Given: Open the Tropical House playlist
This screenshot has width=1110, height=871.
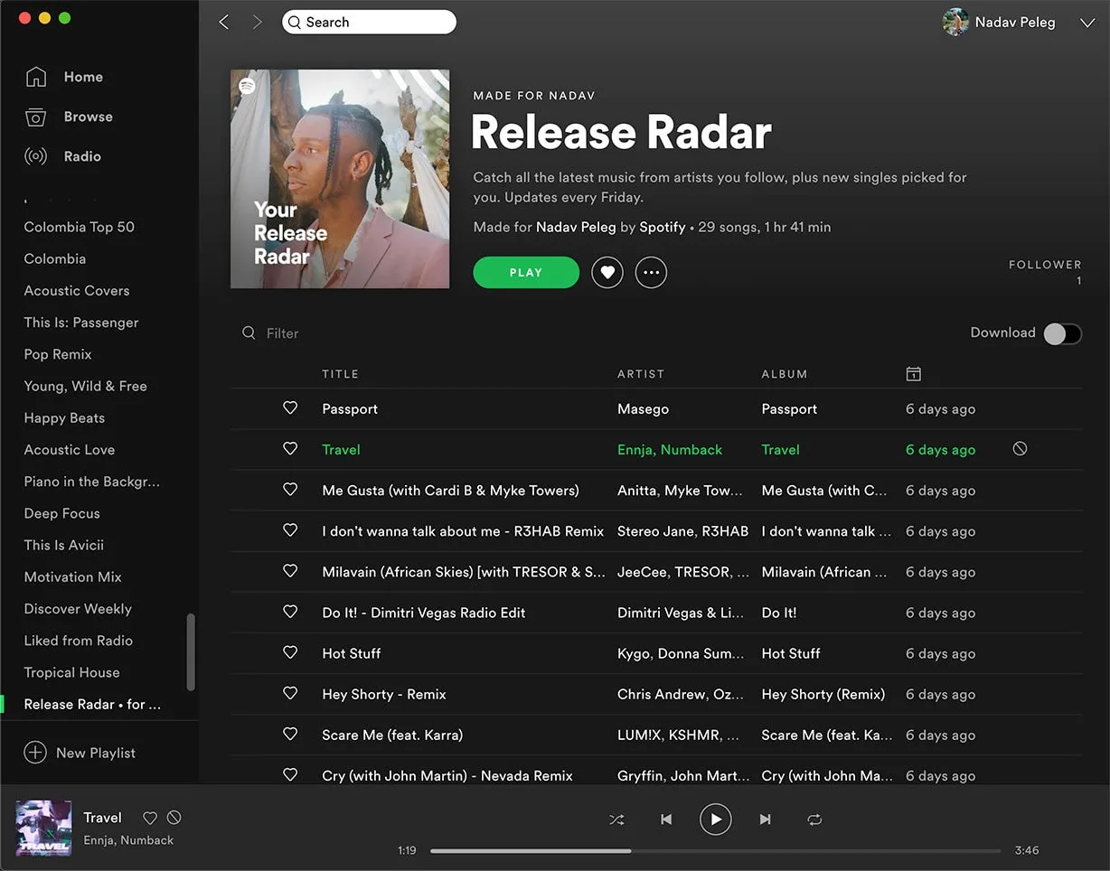Looking at the screenshot, I should 71,672.
